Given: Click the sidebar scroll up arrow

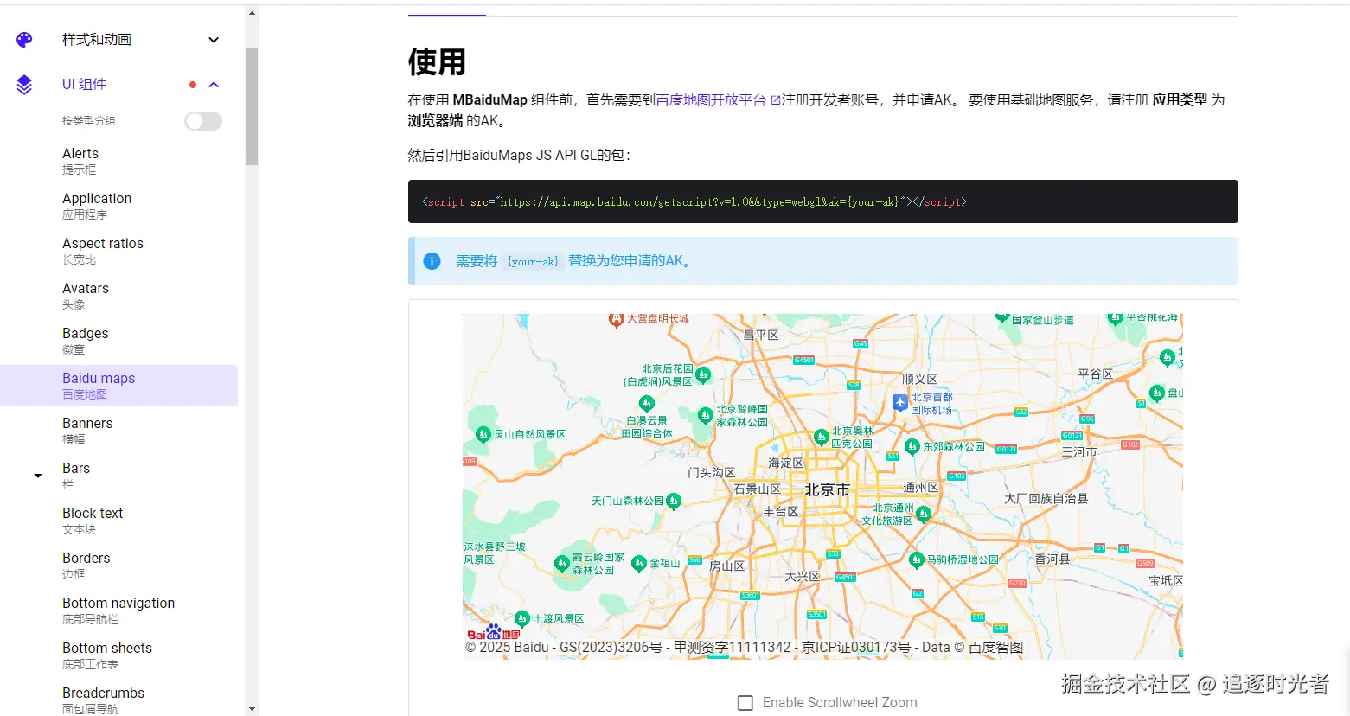Looking at the screenshot, I should coord(252,13).
